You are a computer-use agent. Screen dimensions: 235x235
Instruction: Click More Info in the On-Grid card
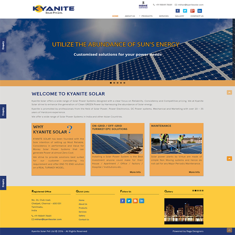(135, 172)
